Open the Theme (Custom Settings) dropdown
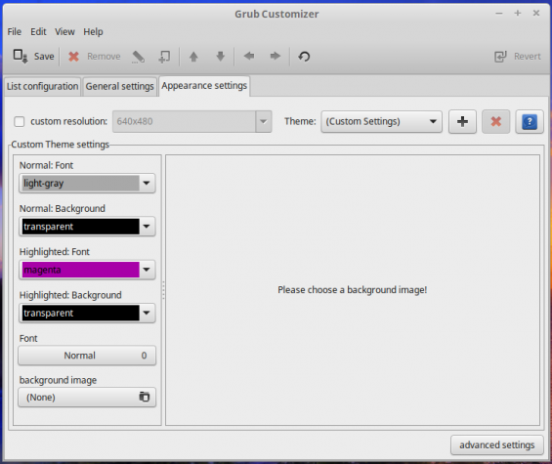The width and height of the screenshot is (552, 464). (381, 121)
